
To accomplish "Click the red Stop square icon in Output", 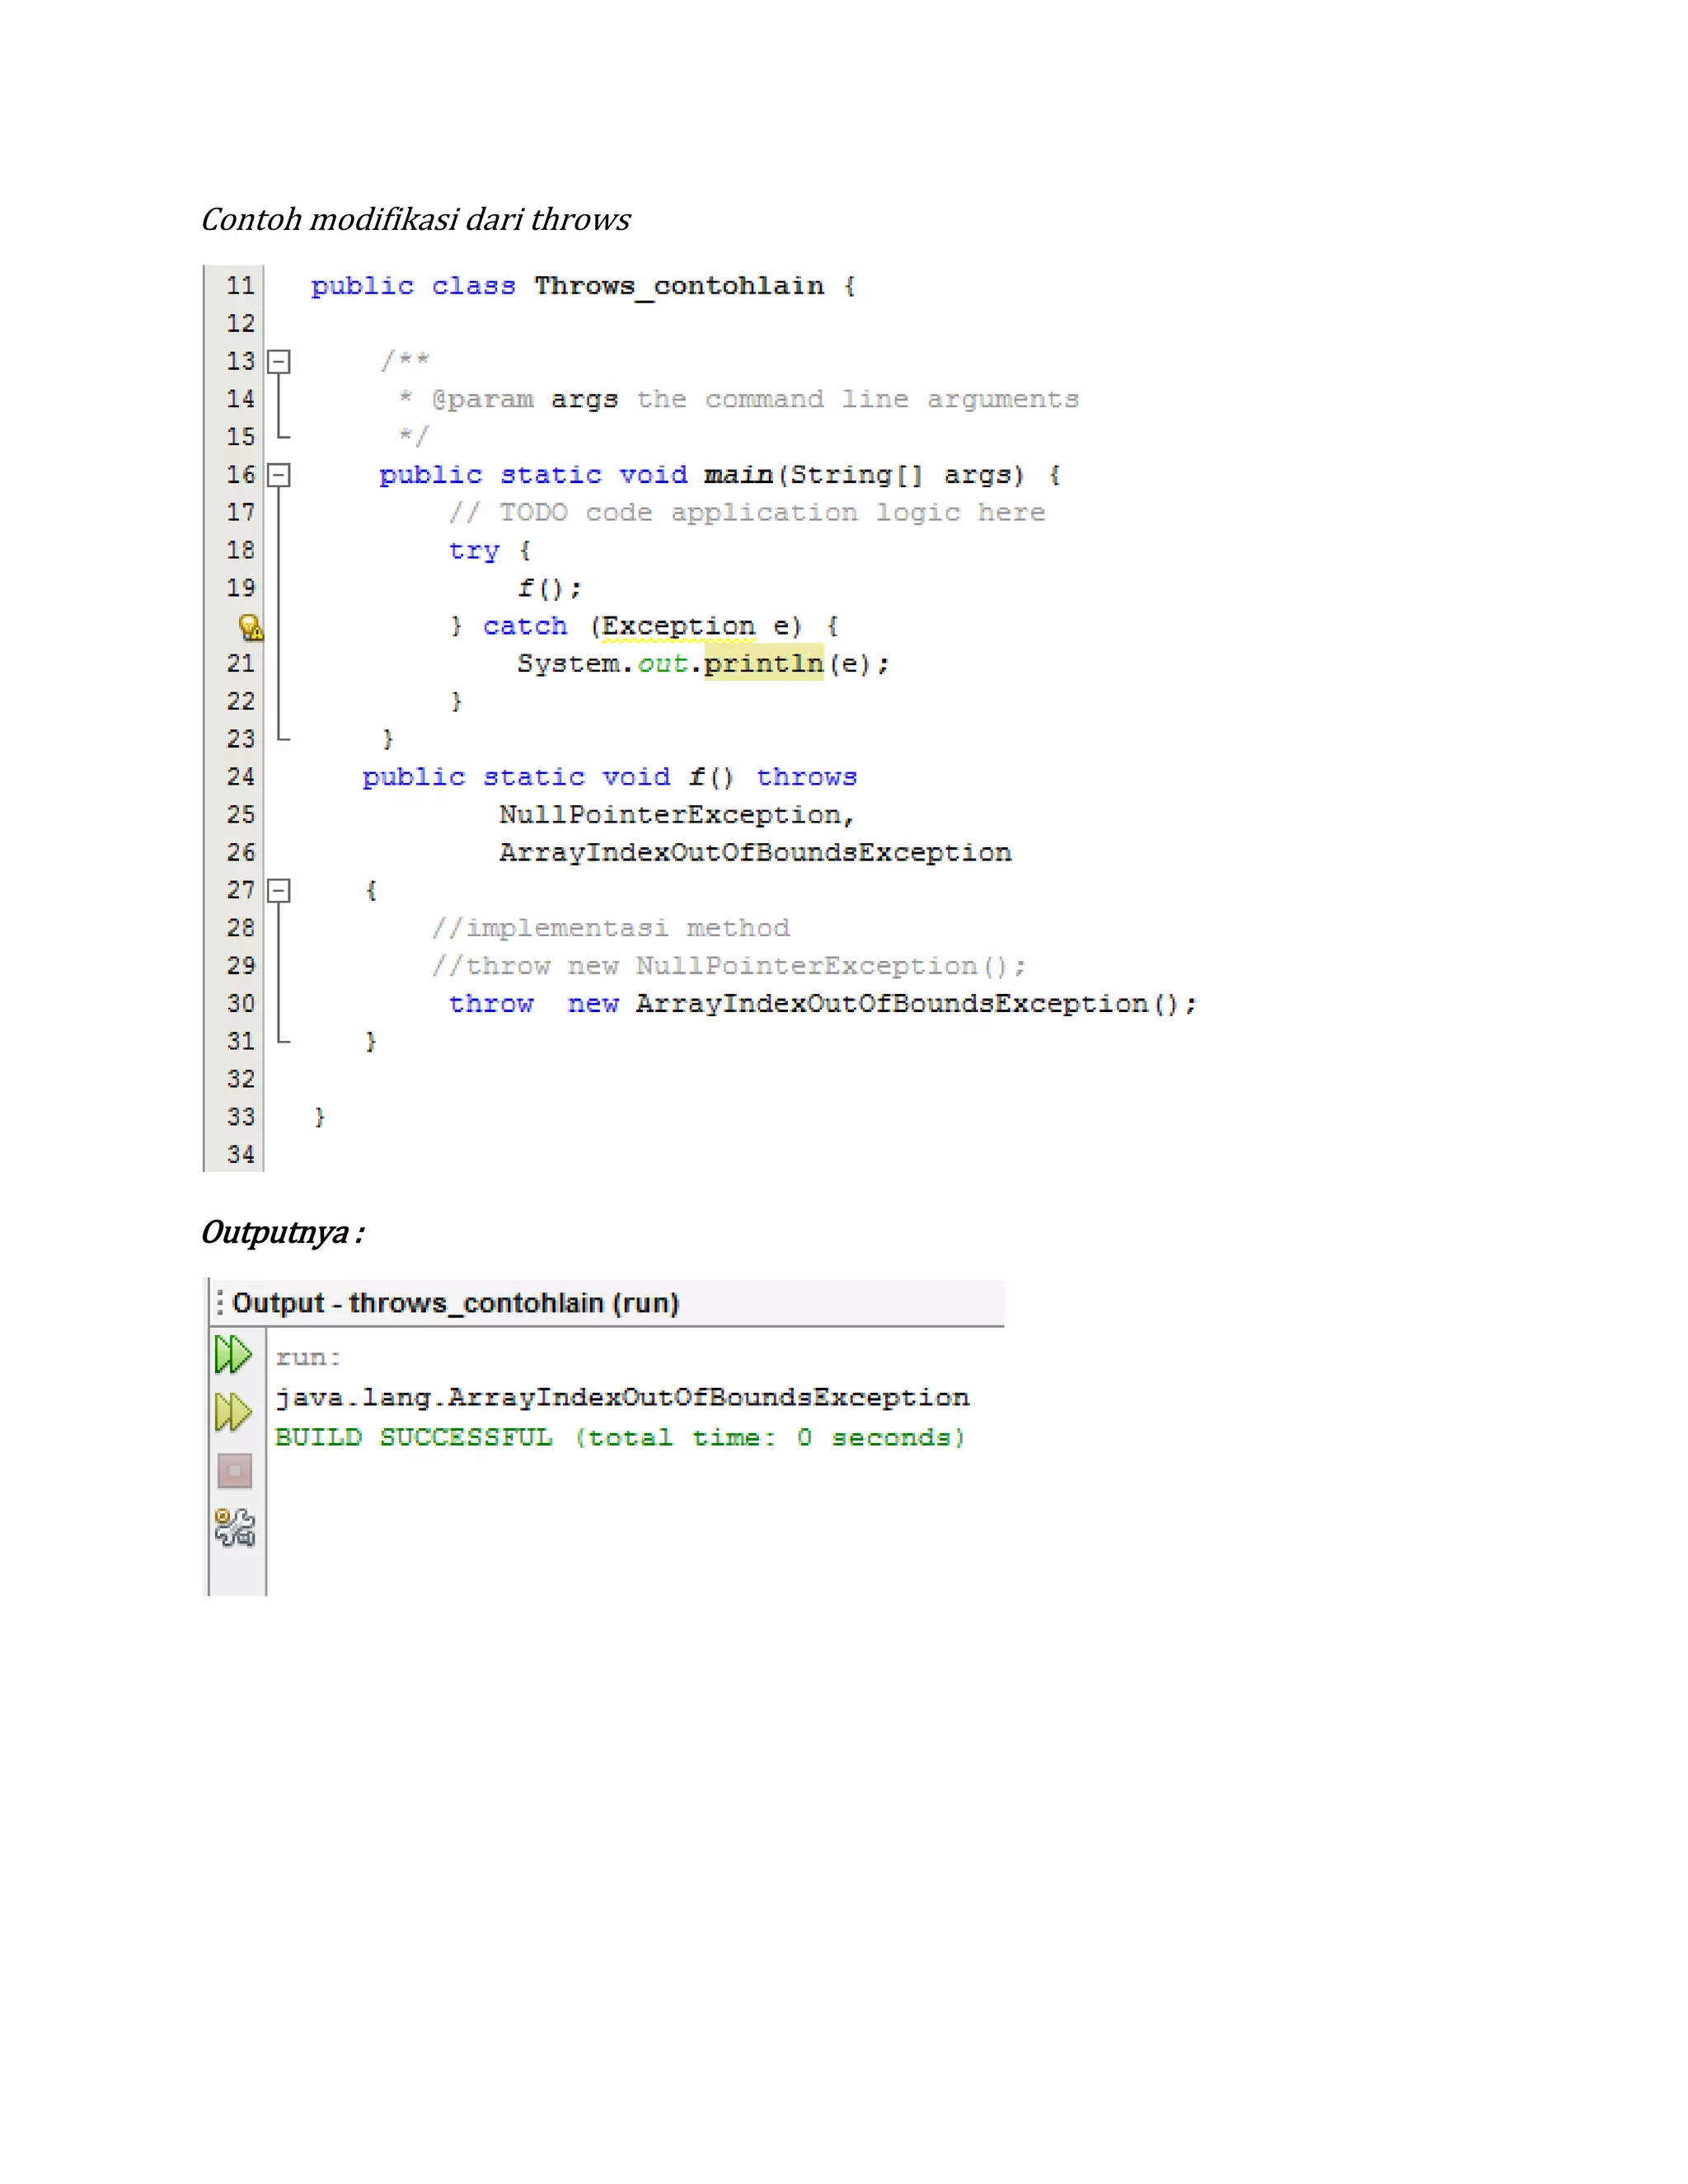I will [235, 1470].
